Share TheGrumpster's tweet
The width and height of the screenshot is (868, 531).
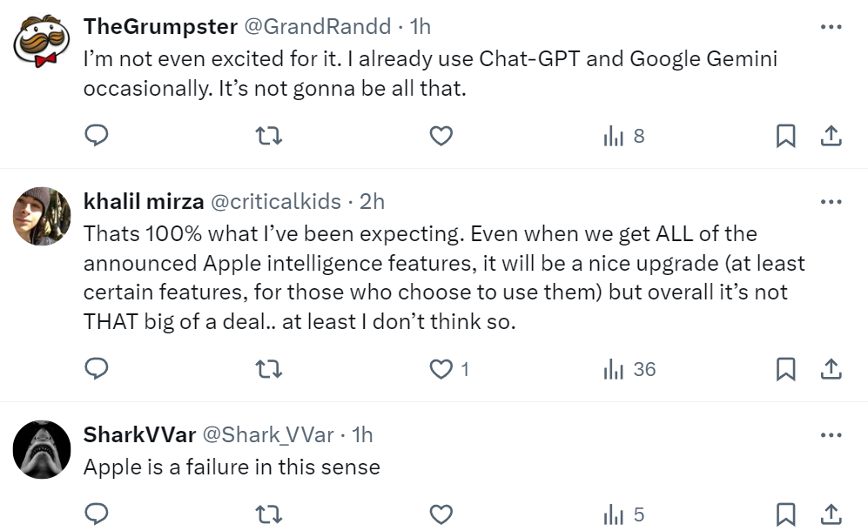click(x=831, y=136)
